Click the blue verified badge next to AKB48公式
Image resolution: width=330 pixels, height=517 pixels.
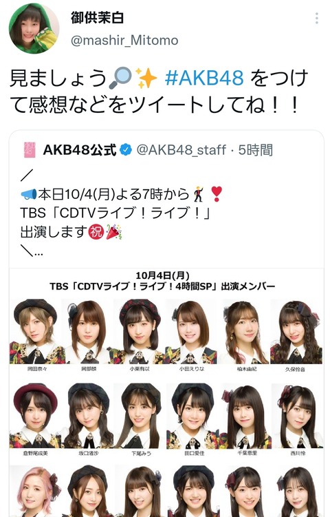point(126,150)
